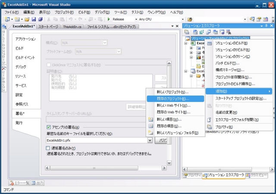Open the リソース property page
276x194 pixels.
click(x=20, y=76)
